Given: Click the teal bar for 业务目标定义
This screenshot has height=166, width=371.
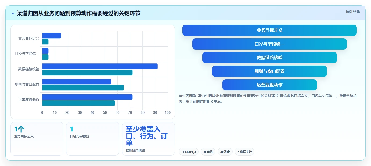Looking at the screenshot, I should point(45,42).
